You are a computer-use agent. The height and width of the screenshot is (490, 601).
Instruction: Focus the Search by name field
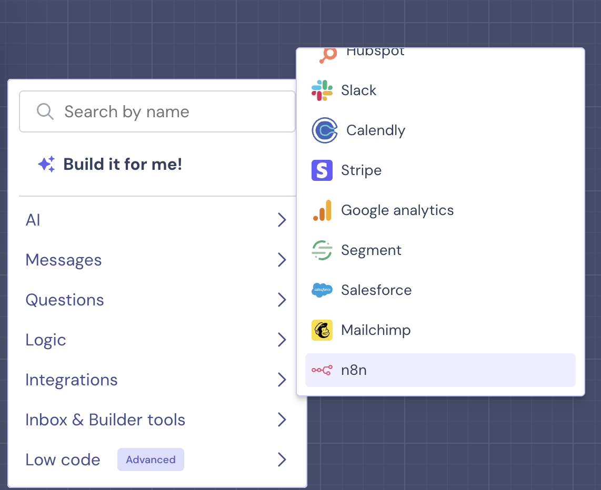(x=168, y=111)
